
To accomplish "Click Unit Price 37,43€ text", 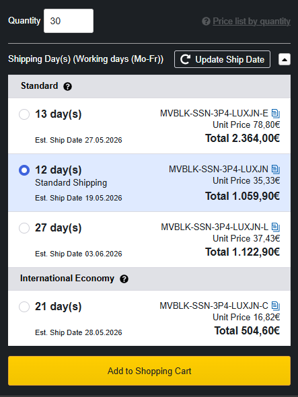I will pos(246,238).
